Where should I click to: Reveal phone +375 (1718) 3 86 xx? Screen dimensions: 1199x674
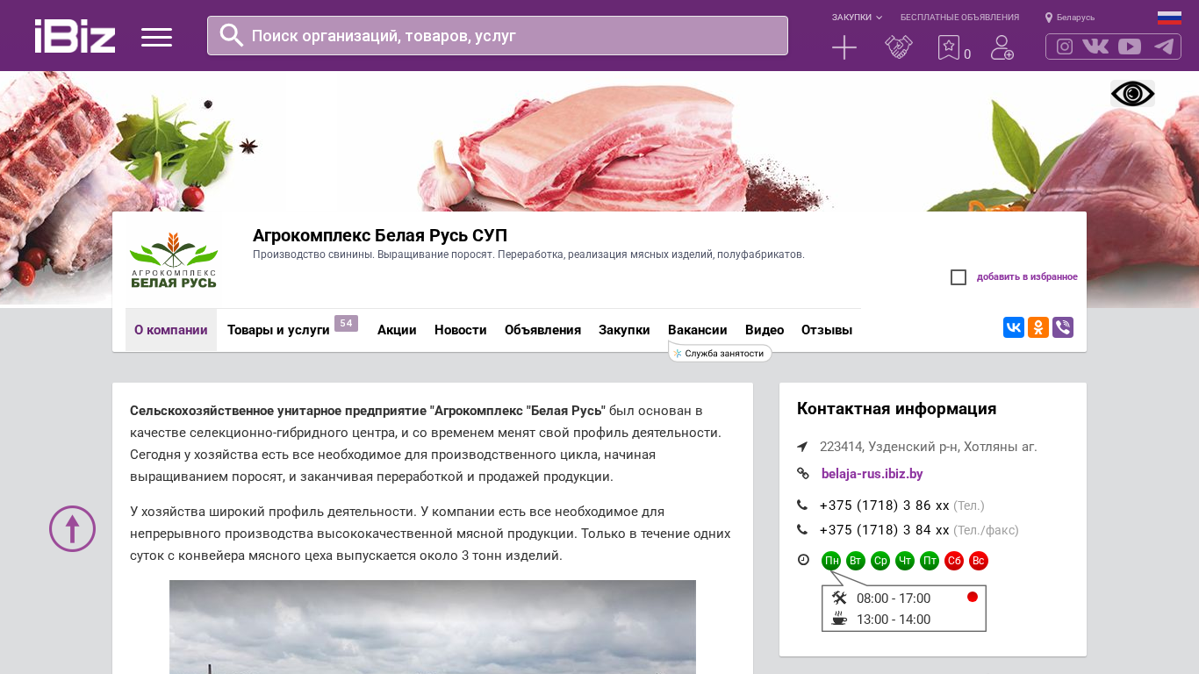coord(884,505)
